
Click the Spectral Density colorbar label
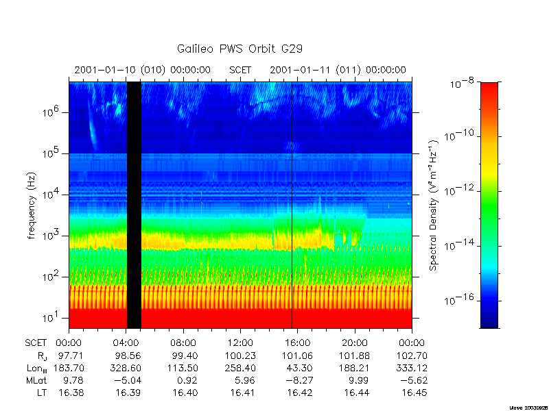coord(434,206)
